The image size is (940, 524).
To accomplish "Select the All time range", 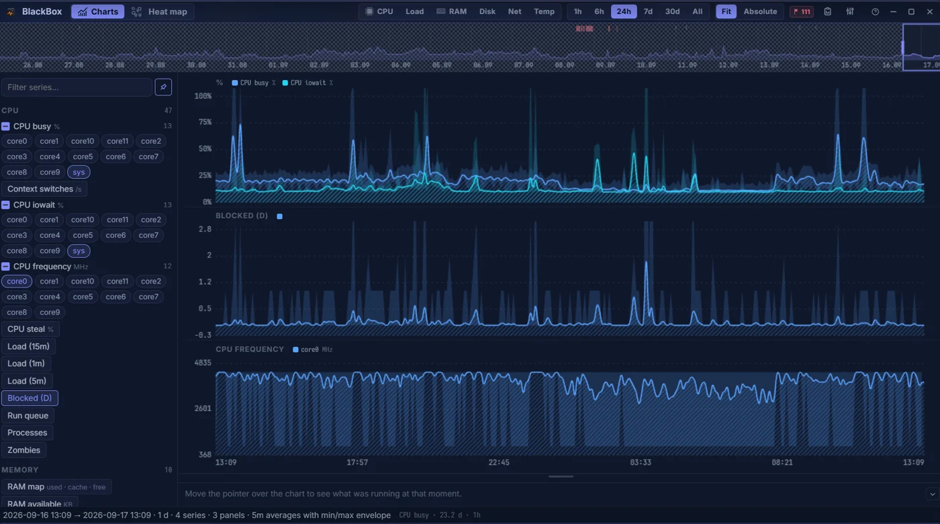I will pos(698,11).
